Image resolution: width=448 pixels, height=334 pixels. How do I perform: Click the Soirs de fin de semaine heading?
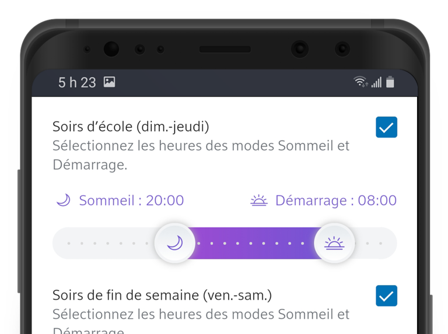coord(162,295)
